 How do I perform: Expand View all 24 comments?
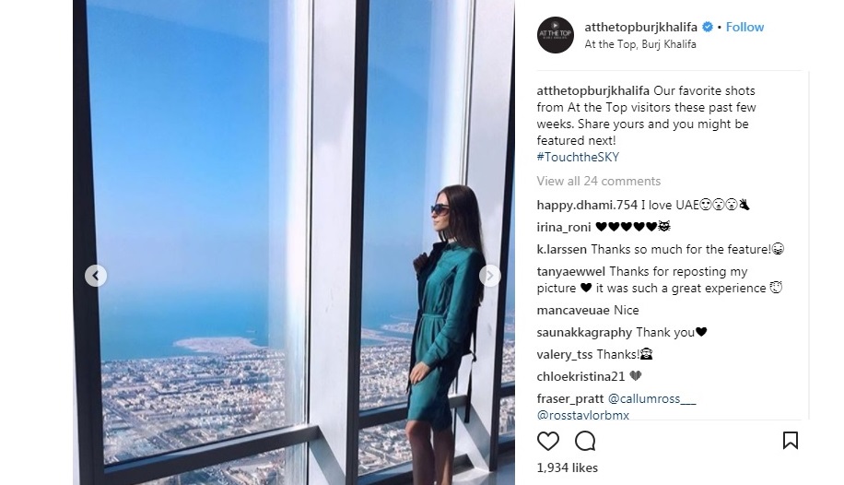599,181
